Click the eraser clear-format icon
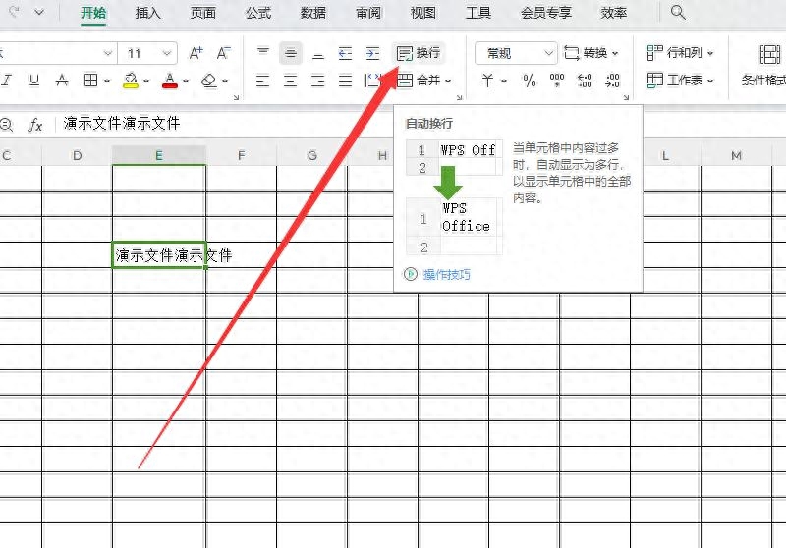Screen dimensions: 786x548 (x=208, y=81)
